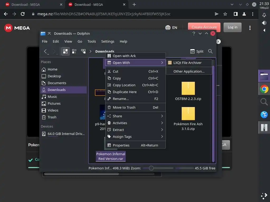Expand the Activities submenu
Screen dimensions: 270x202
tap(135, 123)
